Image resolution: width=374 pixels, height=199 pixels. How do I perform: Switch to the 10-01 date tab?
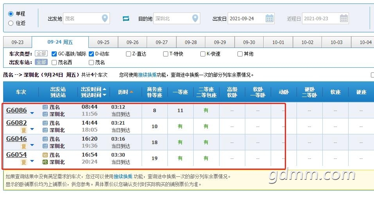(278, 42)
